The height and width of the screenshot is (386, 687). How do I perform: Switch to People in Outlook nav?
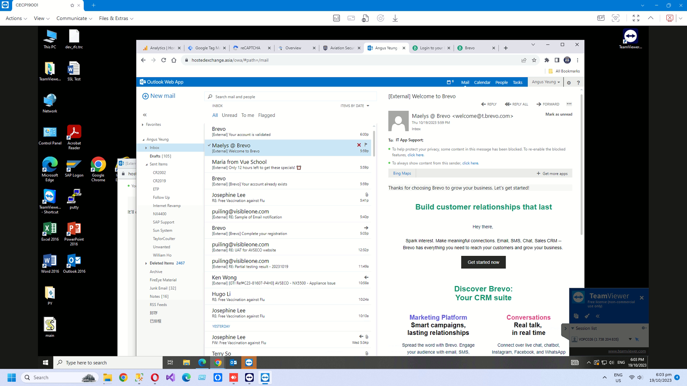[501, 82]
